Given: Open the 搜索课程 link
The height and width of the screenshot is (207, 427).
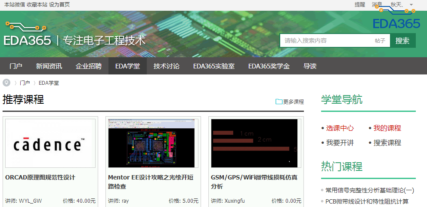Looking at the screenshot, I should click(x=387, y=143).
